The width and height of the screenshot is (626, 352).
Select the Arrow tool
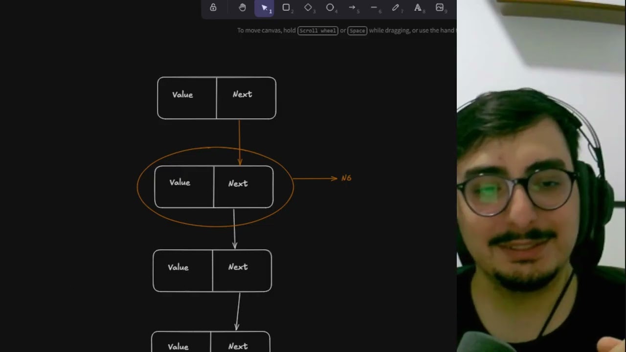click(352, 7)
